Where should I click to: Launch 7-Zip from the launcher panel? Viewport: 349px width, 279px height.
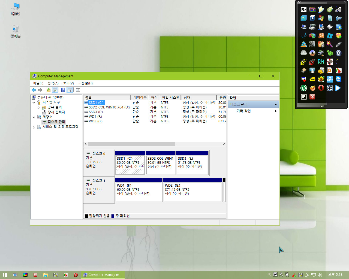tap(304, 10)
